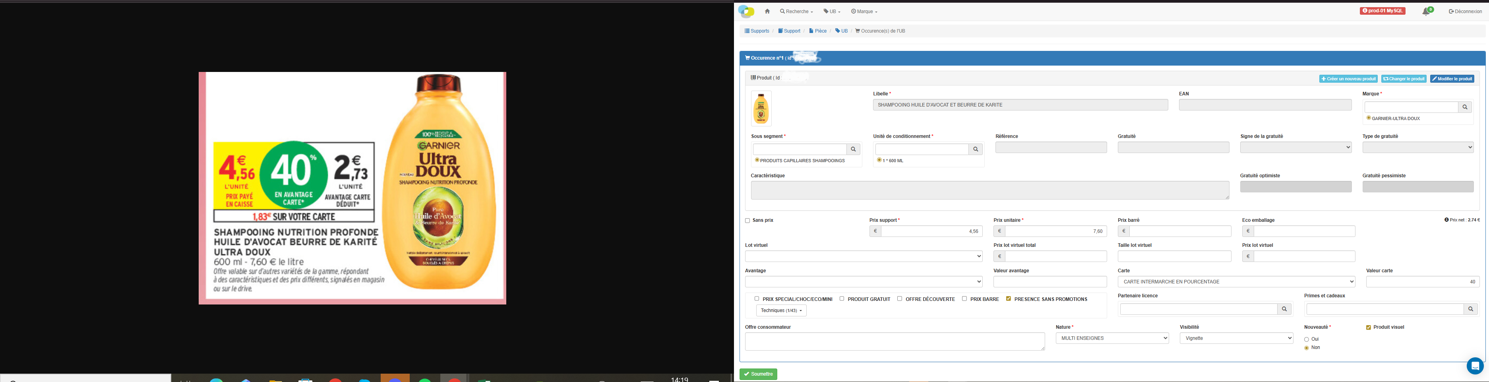
Task: Click the Primes et cadeaux search icon
Action: (1470, 310)
